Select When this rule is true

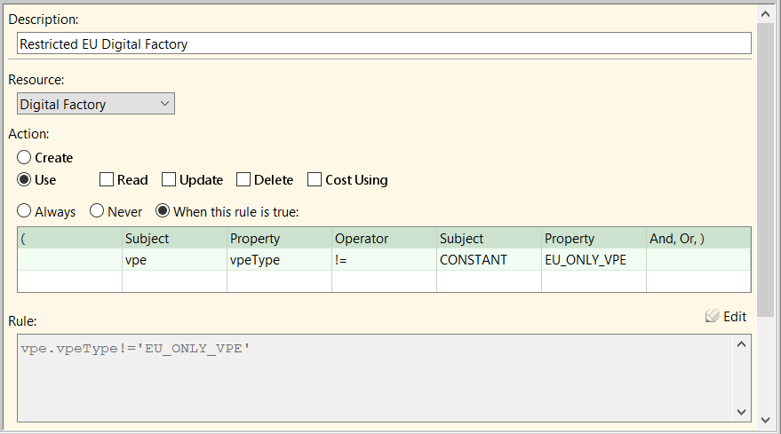pos(163,212)
